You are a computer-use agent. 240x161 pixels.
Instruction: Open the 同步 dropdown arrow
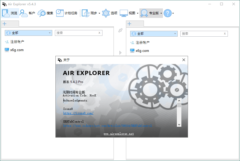[x=100, y=13]
